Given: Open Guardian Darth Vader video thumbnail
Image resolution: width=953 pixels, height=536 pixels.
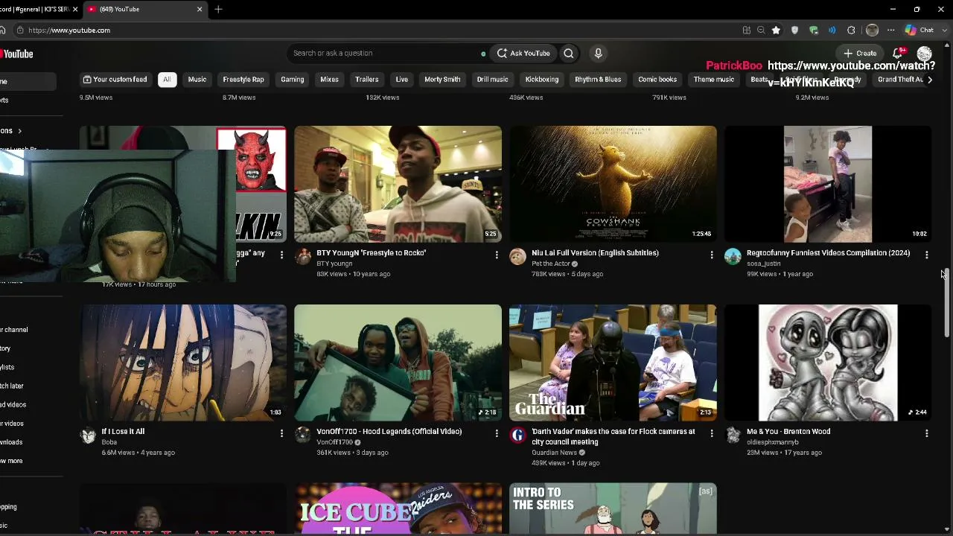Looking at the screenshot, I should click(613, 363).
